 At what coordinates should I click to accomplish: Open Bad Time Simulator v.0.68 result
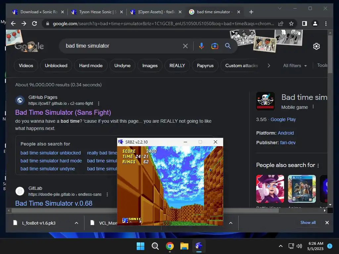pos(54,203)
